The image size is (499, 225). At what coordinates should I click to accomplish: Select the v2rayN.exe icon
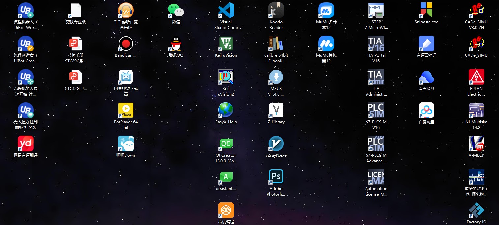276,144
